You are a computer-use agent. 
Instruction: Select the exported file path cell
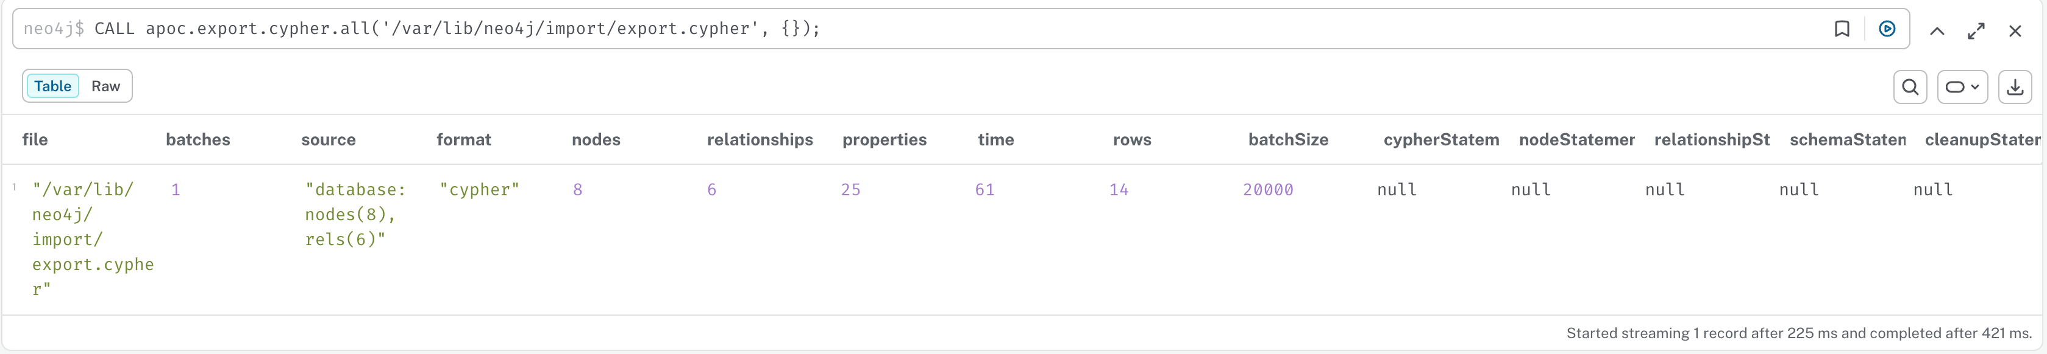[x=93, y=239]
